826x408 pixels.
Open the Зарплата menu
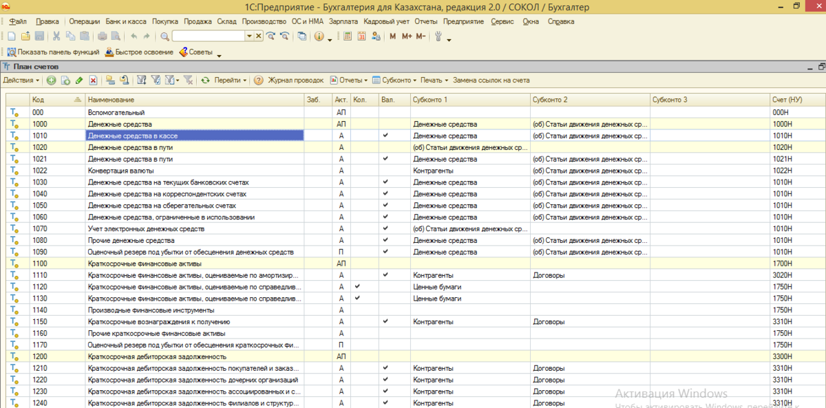(343, 21)
